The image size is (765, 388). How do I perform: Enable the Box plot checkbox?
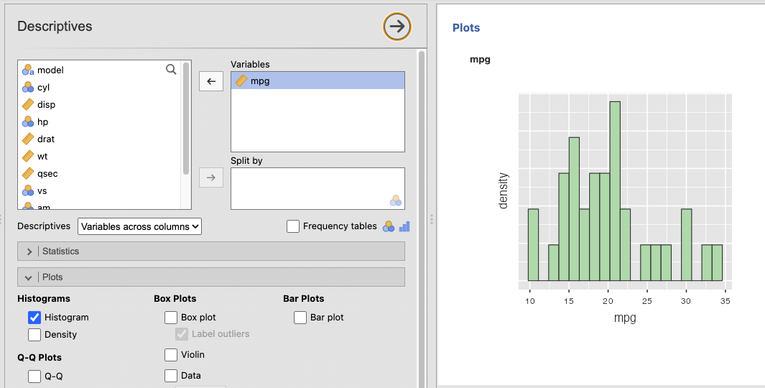pyautogui.click(x=171, y=317)
